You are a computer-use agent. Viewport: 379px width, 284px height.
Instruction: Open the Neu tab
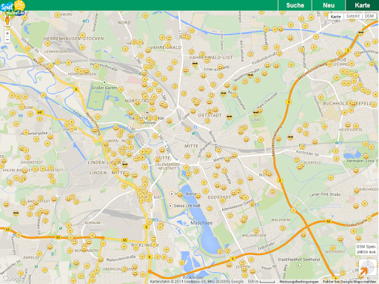point(329,5)
